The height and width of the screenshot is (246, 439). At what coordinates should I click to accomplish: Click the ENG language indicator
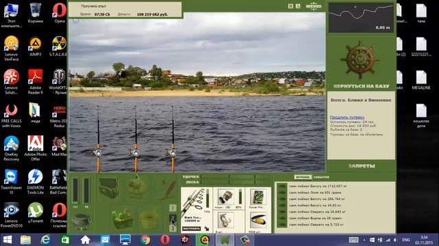tap(406, 240)
